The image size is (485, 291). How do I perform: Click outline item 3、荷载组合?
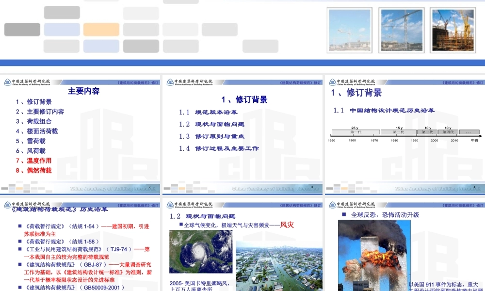coord(34,122)
